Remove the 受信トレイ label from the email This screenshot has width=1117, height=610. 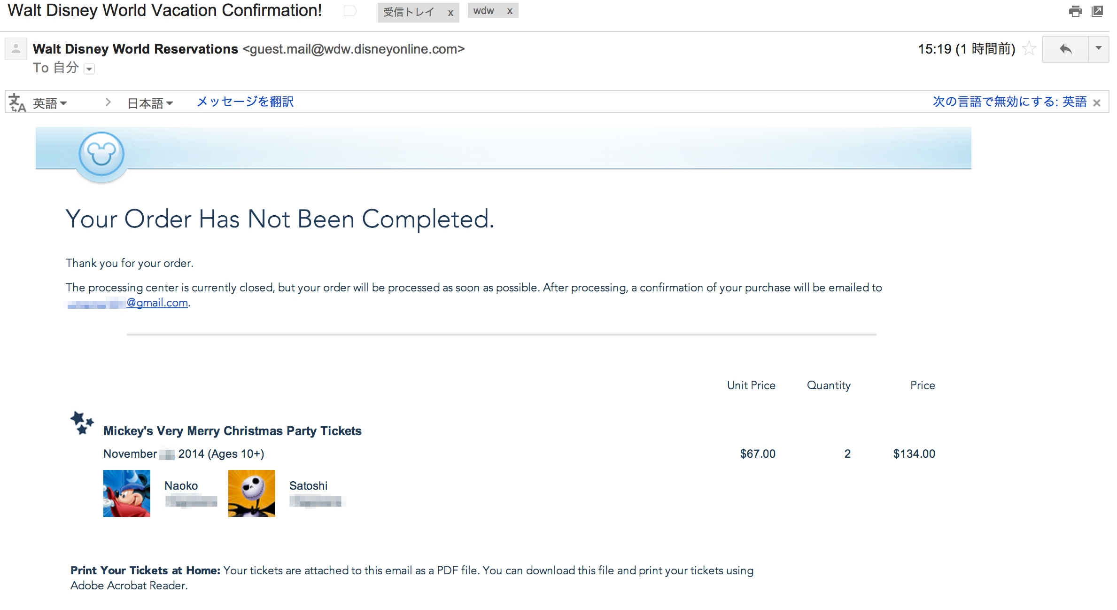point(450,13)
